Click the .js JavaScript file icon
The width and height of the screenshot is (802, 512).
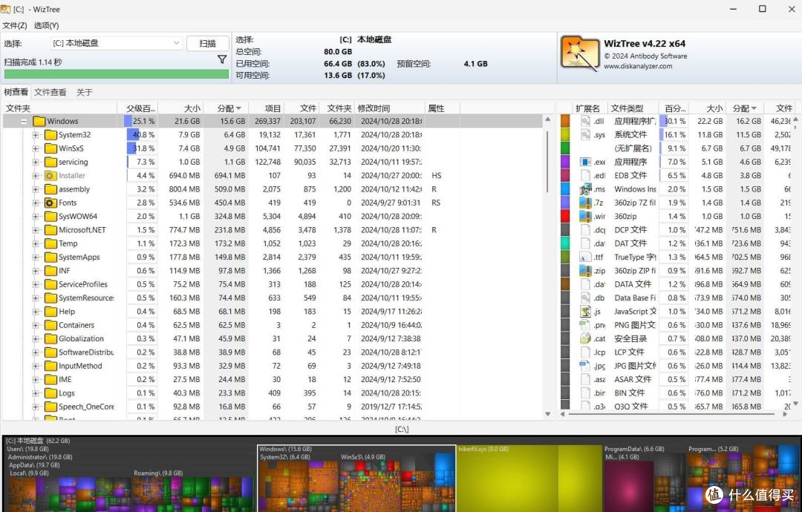(x=586, y=311)
